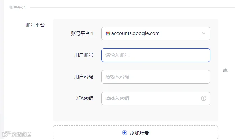
Task: Click the accounts.google.com text in the selector
Action: [x=135, y=33]
